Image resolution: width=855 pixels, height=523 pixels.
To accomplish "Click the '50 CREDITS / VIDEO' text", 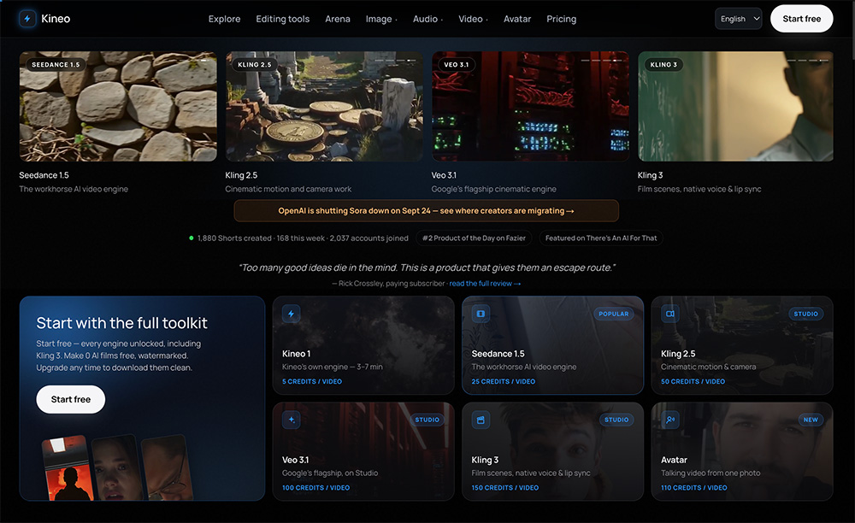I will click(x=693, y=382).
